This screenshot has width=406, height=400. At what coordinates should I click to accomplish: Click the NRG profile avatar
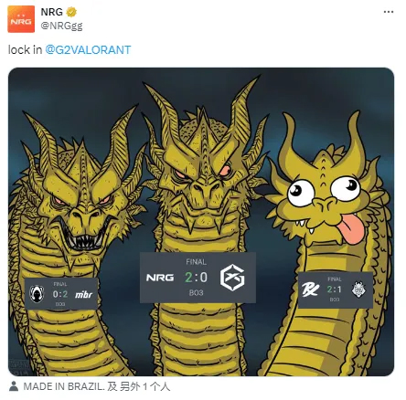pyautogui.click(x=21, y=19)
